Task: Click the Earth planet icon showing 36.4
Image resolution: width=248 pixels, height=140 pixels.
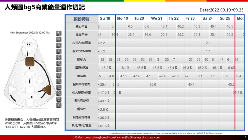Action: click(x=59, y=40)
